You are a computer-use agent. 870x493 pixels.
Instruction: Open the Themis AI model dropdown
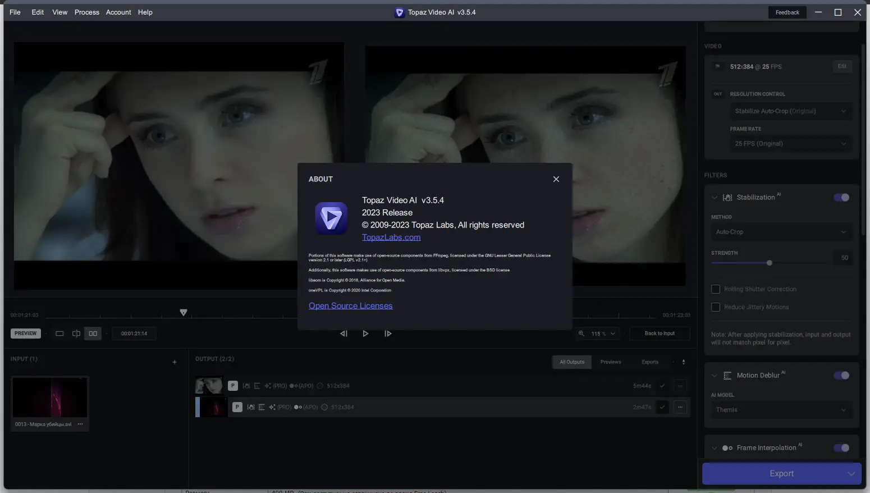point(781,409)
